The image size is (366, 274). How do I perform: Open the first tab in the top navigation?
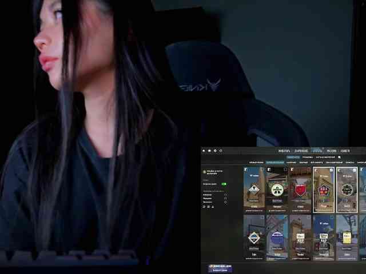284,151
